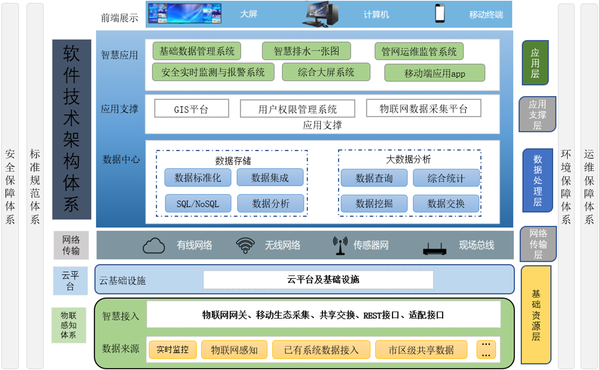599x370 pixels.
Task: Toggle the 物联网感知 data source
Action: pyautogui.click(x=234, y=350)
